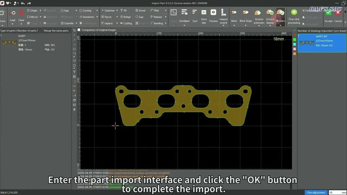The height and width of the screenshot is (195, 347).
Task: Click the Fill tool
Action: click(x=123, y=11)
